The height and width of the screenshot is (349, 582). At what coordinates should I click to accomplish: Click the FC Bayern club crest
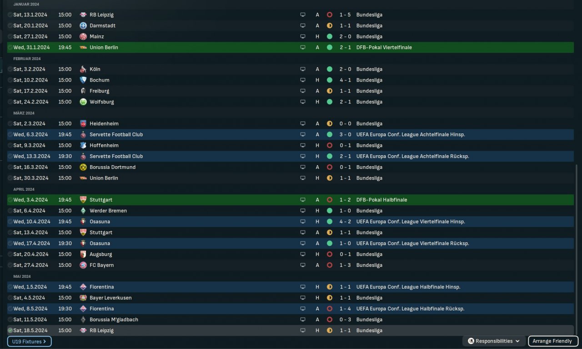(x=83, y=265)
